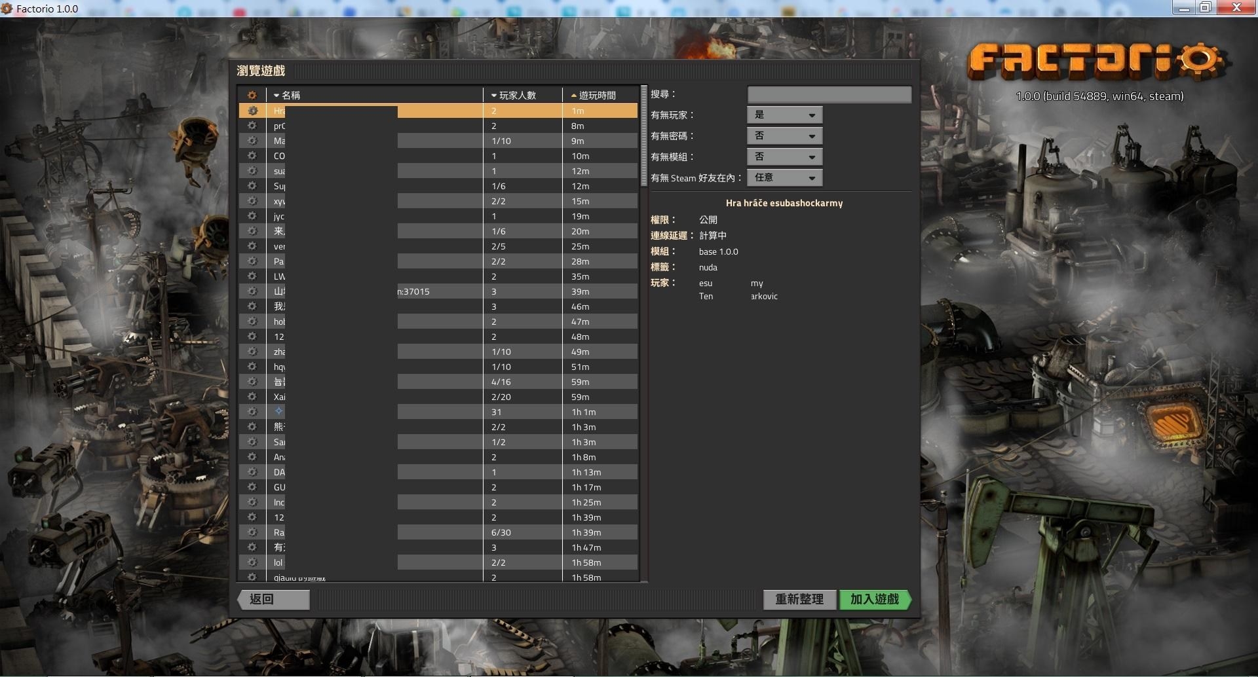Select the row with 2/5 players
The width and height of the screenshot is (1258, 677).
438,246
